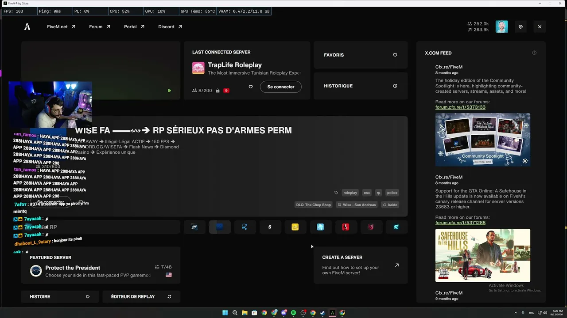Favorite the TrapLife Roleplay server
This screenshot has height=318, width=567.
click(250, 87)
